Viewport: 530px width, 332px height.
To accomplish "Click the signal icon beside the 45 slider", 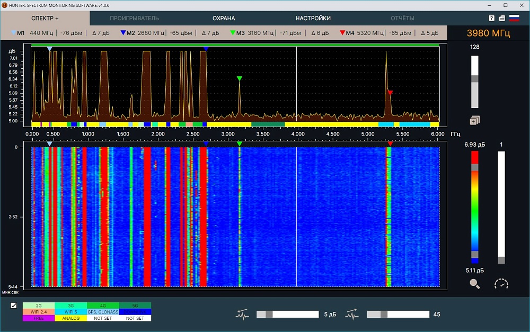I will [x=352, y=315].
